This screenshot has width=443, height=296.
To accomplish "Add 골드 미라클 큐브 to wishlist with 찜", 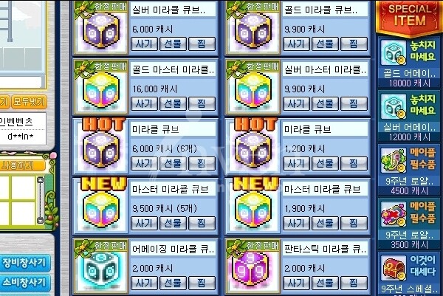I will [x=354, y=44].
